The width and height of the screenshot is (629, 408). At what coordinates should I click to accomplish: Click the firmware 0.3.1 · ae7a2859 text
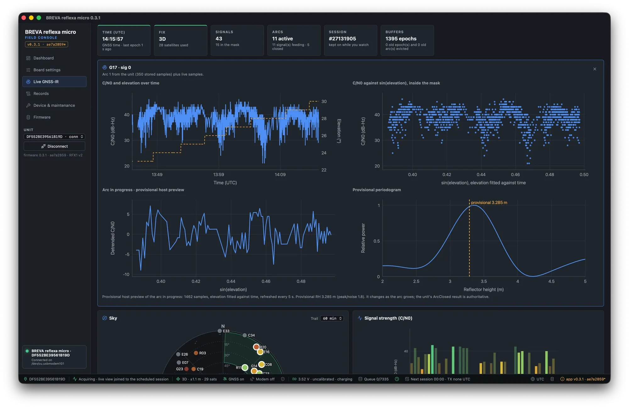tap(53, 155)
